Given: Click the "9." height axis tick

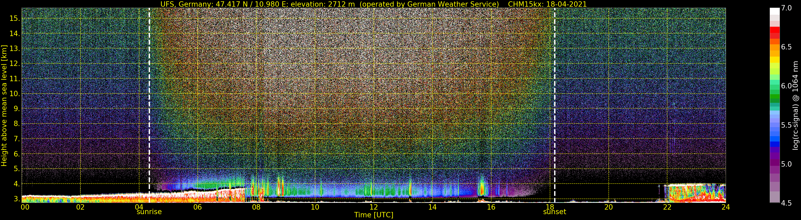Looking at the screenshot, I should click(17, 109).
